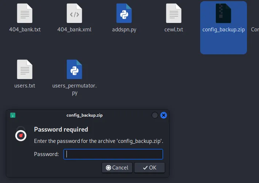Click the dialog title bar text config_backup.zip
The width and height of the screenshot is (259, 183).
point(84,115)
